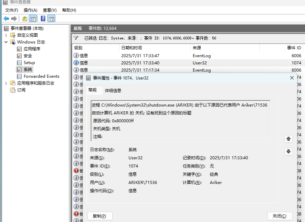Open the 查看(V) menu
Image resolution: width=305 pixels, height=222 pixels.
[x=49, y=10]
